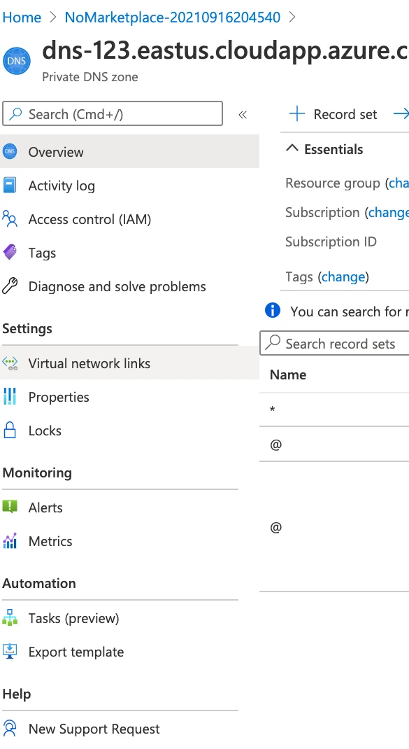The height and width of the screenshot is (749, 409).
Task: Click the Access control people icon
Action: point(10,219)
